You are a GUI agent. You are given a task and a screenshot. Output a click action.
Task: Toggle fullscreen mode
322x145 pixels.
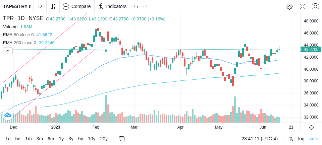[303, 6]
